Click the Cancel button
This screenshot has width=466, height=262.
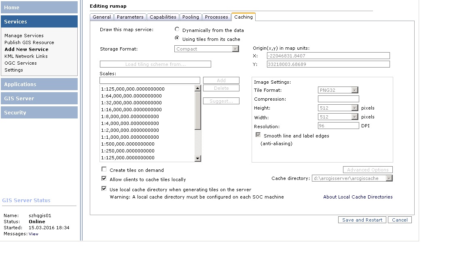click(x=400, y=220)
